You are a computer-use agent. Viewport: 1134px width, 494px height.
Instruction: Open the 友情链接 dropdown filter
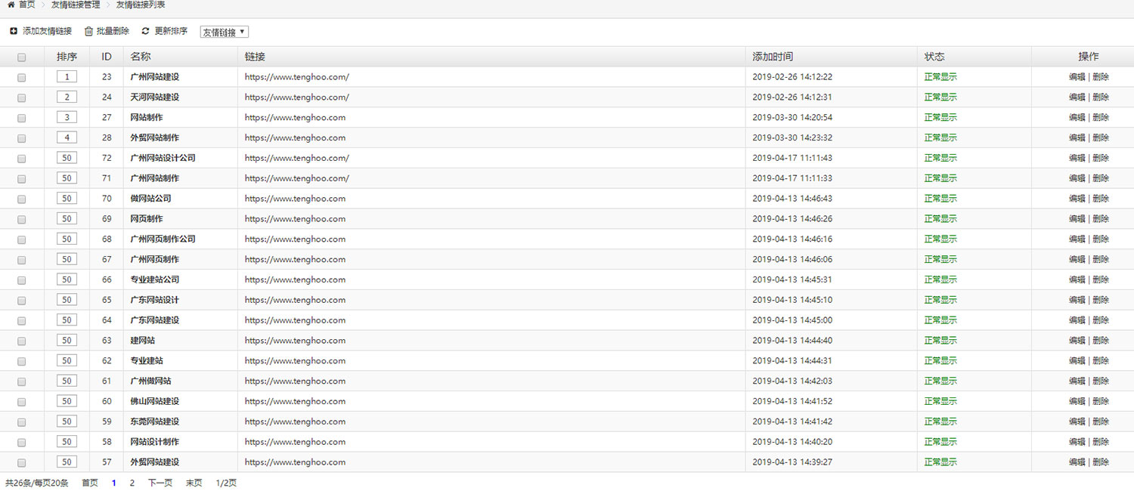click(224, 32)
